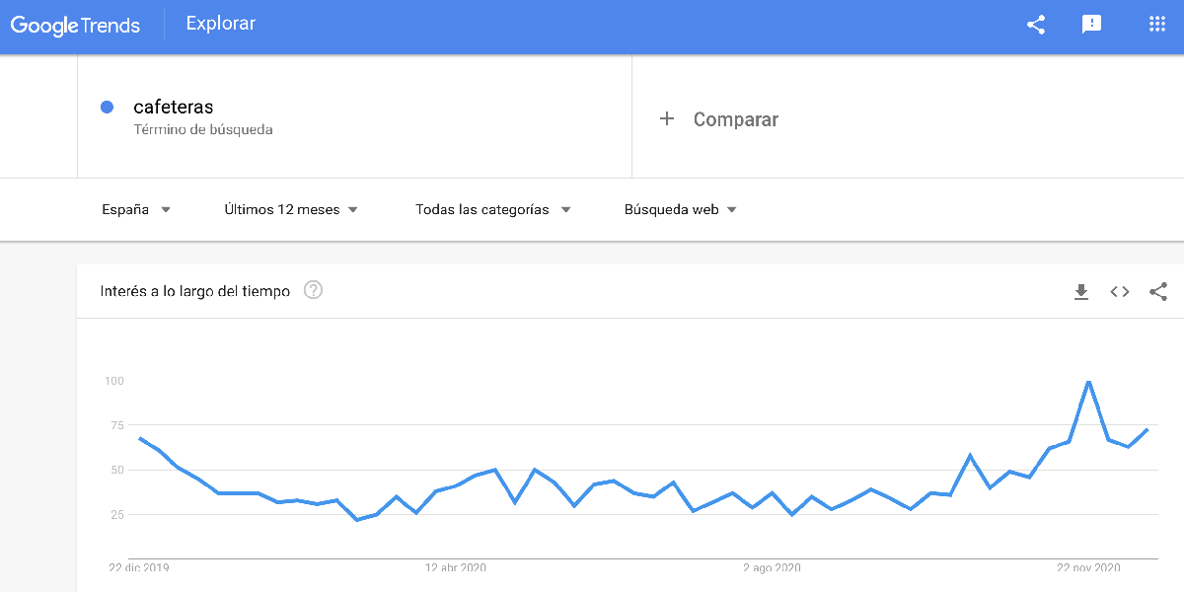Viewport: 1184px width, 592px height.
Task: Share the trends report from the header
Action: click(1035, 25)
